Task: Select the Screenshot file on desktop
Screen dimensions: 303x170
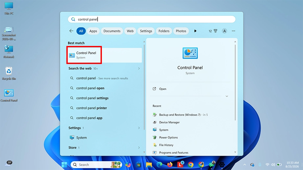Action: (x=9, y=33)
